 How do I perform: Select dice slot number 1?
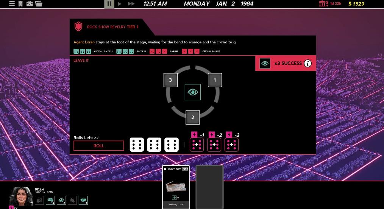(215, 80)
